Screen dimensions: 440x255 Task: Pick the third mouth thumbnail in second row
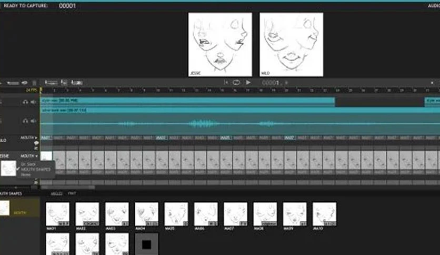point(117,244)
